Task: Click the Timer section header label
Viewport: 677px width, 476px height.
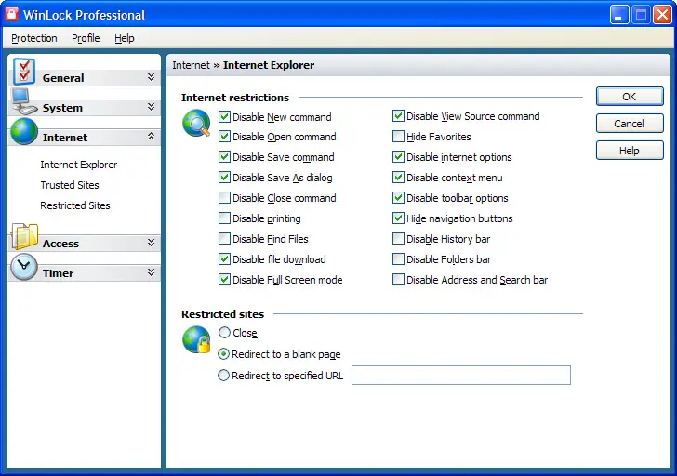Action: pyautogui.click(x=58, y=273)
